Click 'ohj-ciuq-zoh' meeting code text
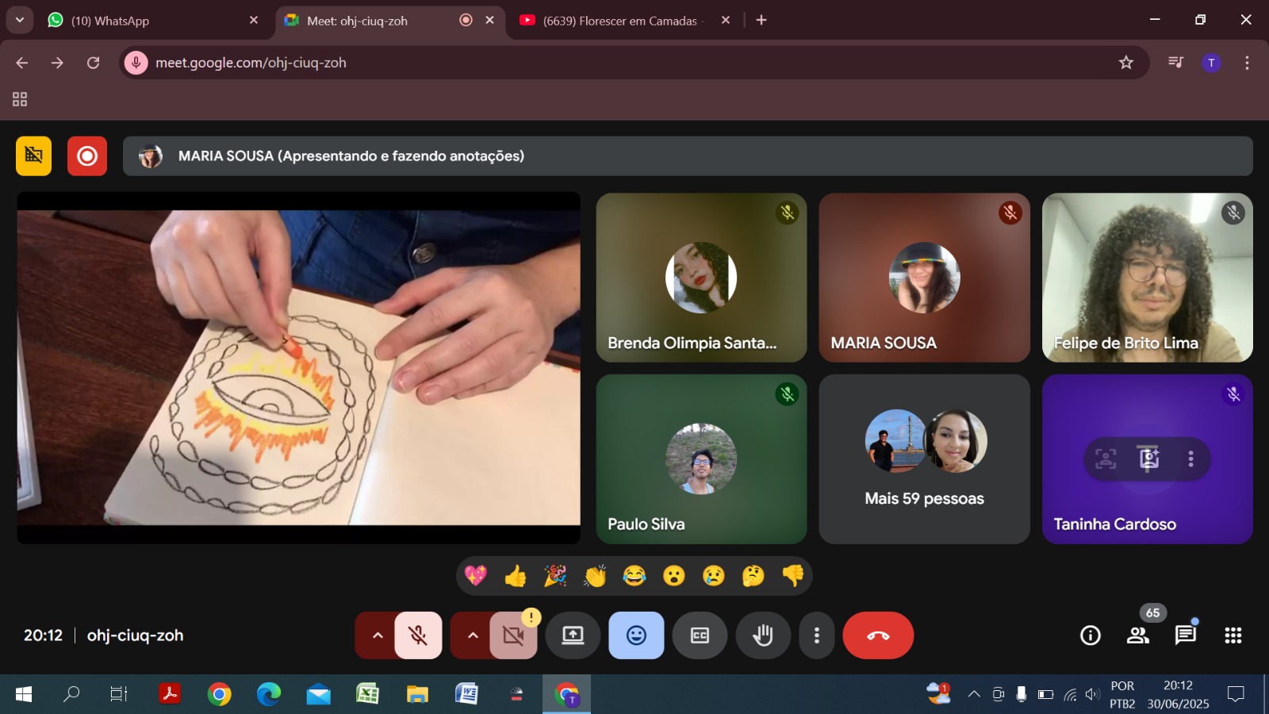This screenshot has width=1269, height=714. [135, 635]
